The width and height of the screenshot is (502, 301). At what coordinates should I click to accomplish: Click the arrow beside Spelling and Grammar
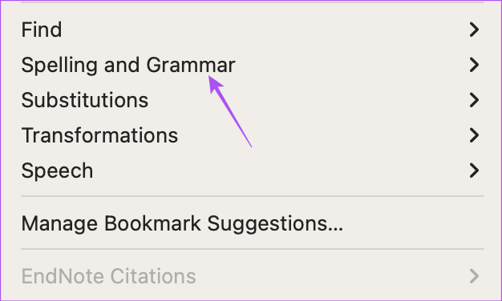pyautogui.click(x=474, y=65)
